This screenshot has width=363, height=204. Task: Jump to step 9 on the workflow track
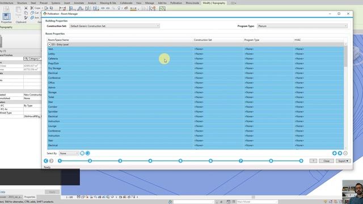[x=301, y=161]
